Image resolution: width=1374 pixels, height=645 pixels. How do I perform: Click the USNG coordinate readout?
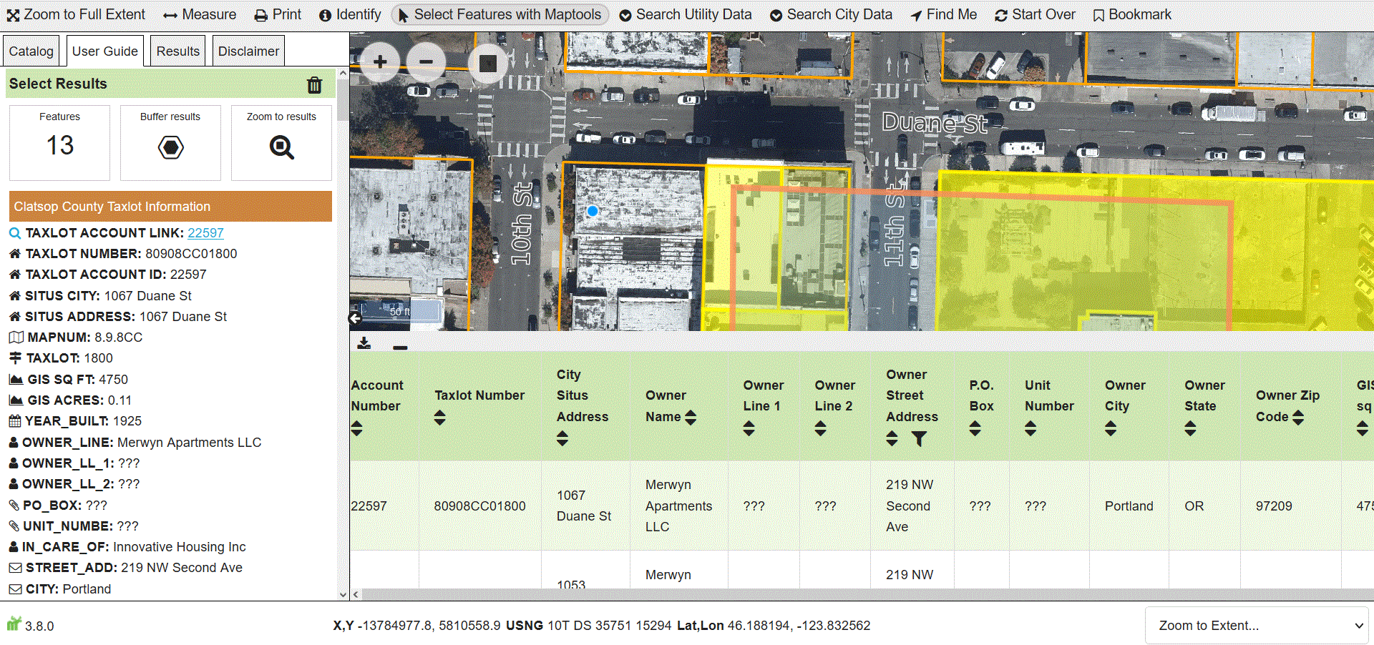[588, 626]
